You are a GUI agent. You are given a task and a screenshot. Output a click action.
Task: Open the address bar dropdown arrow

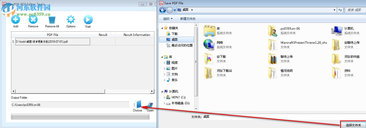(335, 10)
